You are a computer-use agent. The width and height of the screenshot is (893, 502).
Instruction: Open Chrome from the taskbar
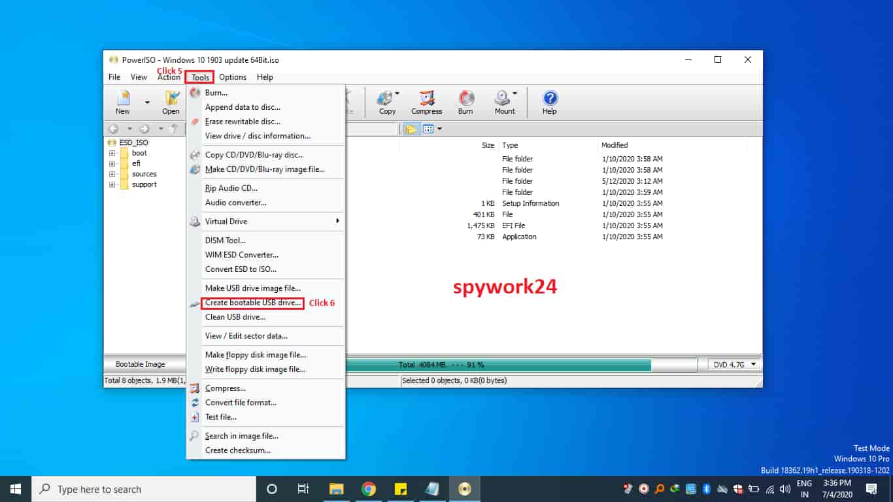(x=369, y=488)
